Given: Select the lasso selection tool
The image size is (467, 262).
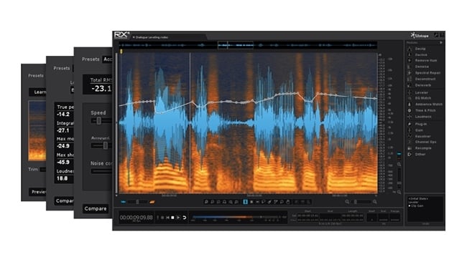Looking at the screenshot, I should (x=263, y=202).
